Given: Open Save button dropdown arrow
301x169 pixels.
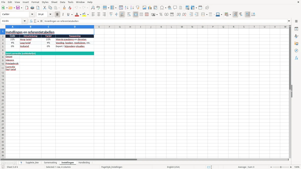Looking at the screenshot, I should click(x=22, y=8).
